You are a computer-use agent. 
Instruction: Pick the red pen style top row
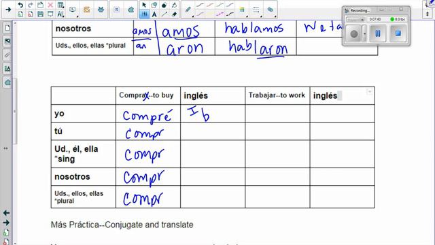point(210,5)
